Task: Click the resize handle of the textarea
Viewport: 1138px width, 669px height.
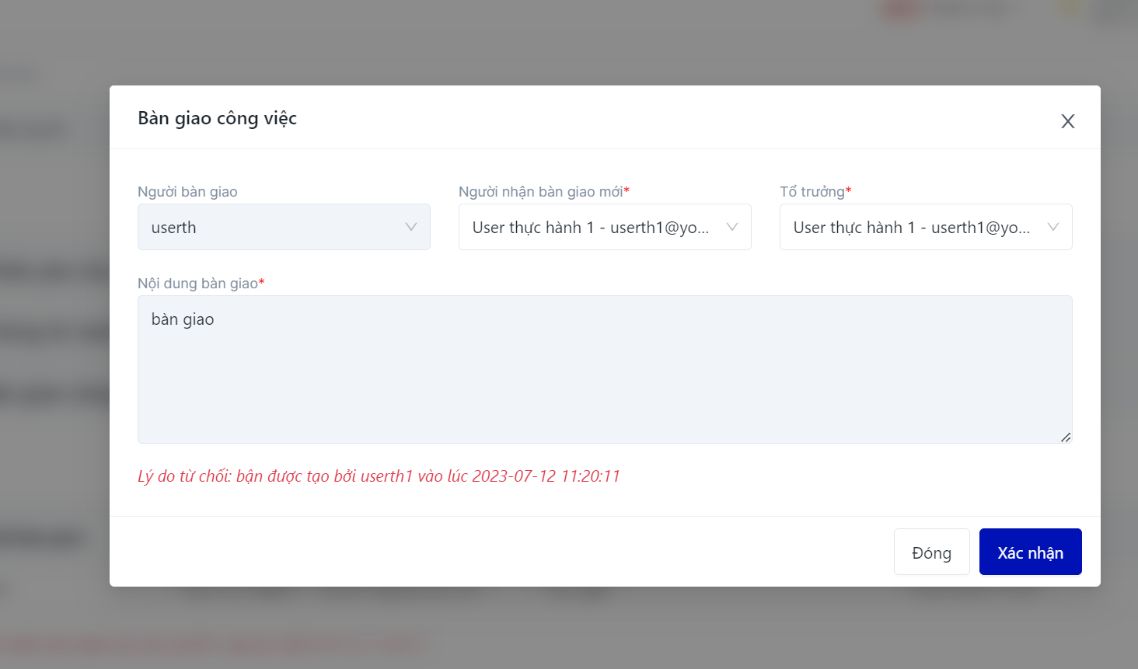Action: click(1065, 437)
